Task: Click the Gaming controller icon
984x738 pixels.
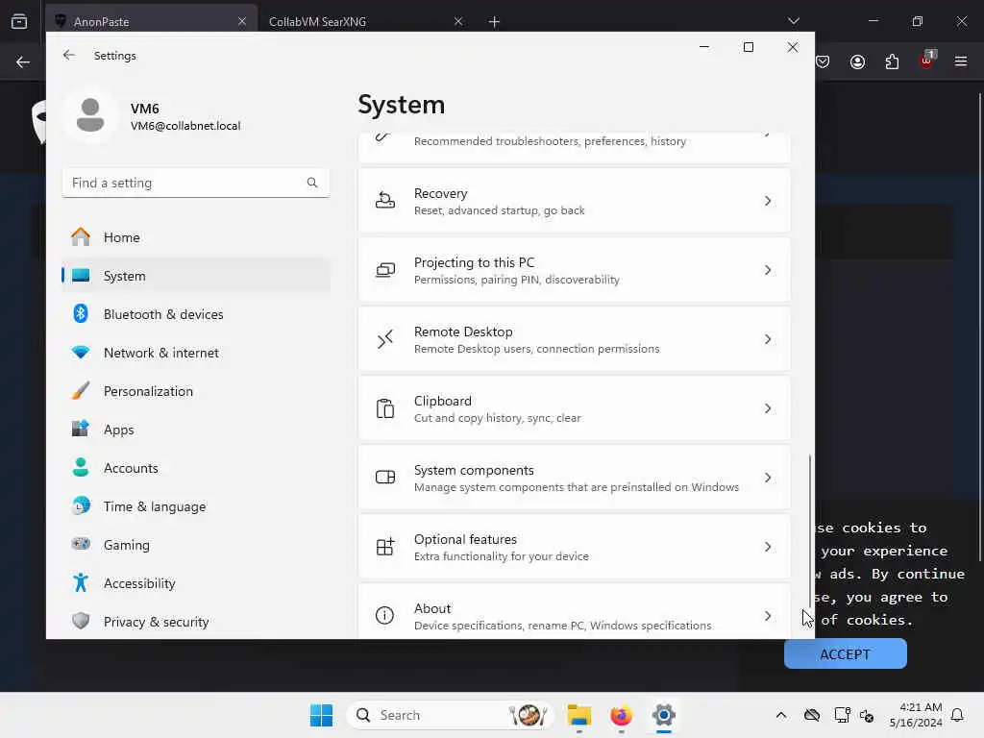Action: 81,544
